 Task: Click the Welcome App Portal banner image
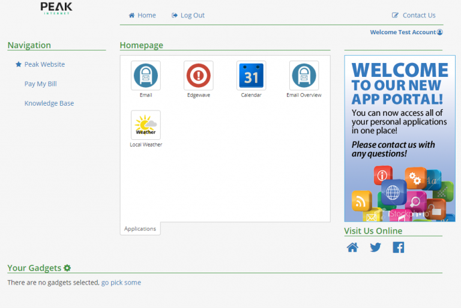tap(399, 139)
